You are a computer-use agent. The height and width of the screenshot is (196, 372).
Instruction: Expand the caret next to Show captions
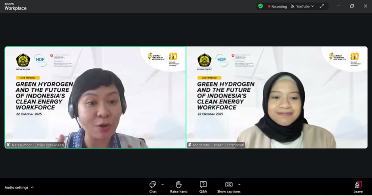click(239, 185)
